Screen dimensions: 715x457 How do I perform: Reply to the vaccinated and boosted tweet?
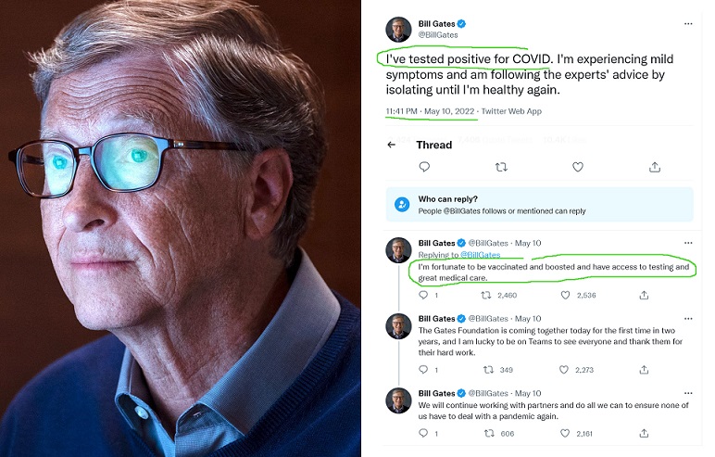[423, 295]
